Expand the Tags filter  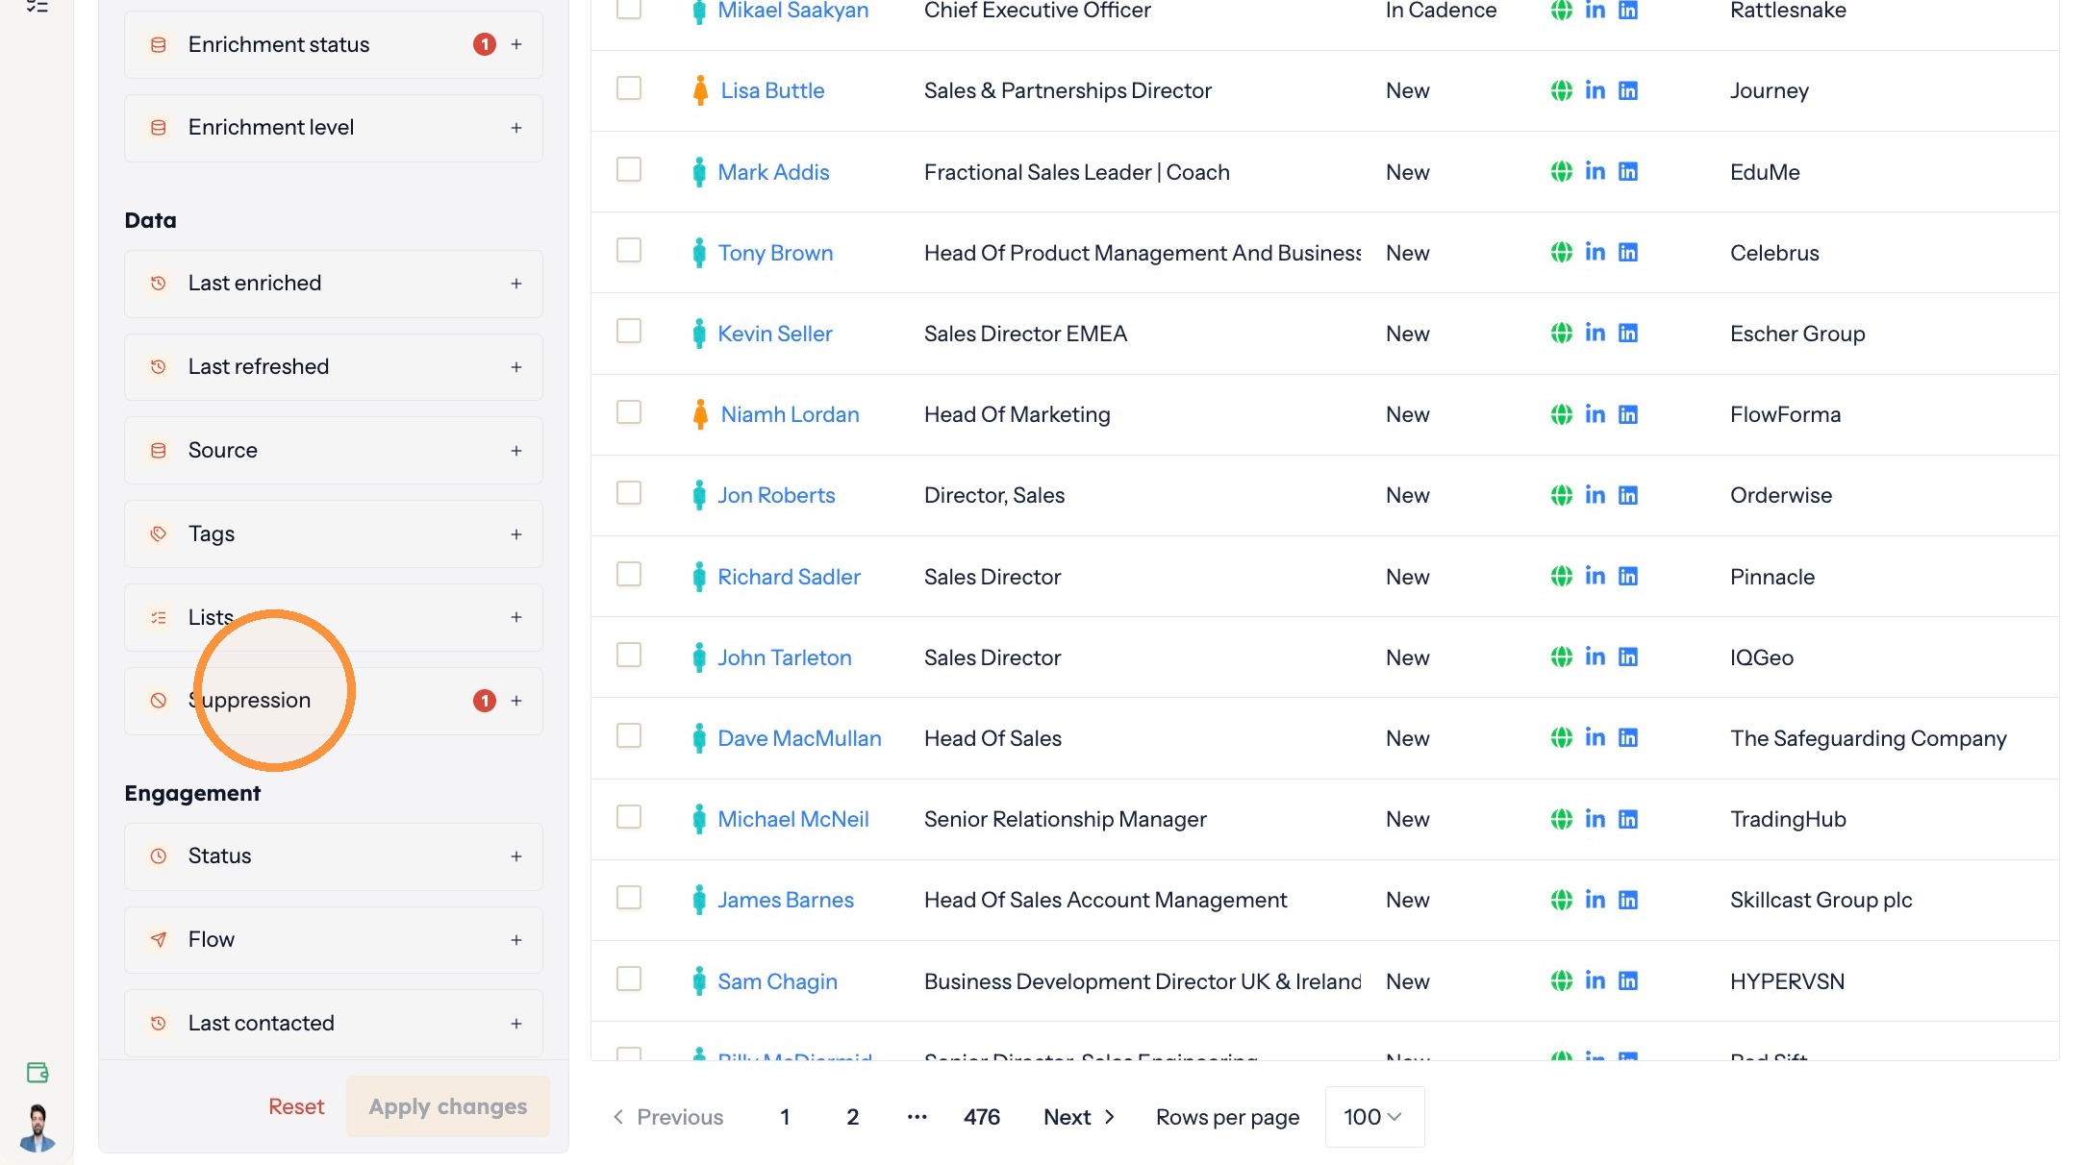coord(334,534)
